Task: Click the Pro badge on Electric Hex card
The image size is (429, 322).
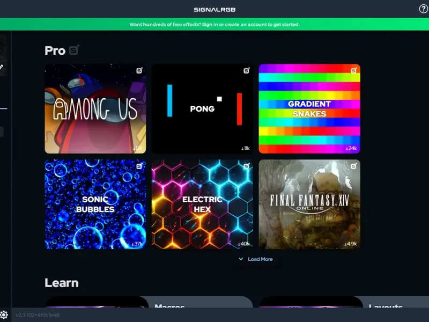Action: coord(247,166)
